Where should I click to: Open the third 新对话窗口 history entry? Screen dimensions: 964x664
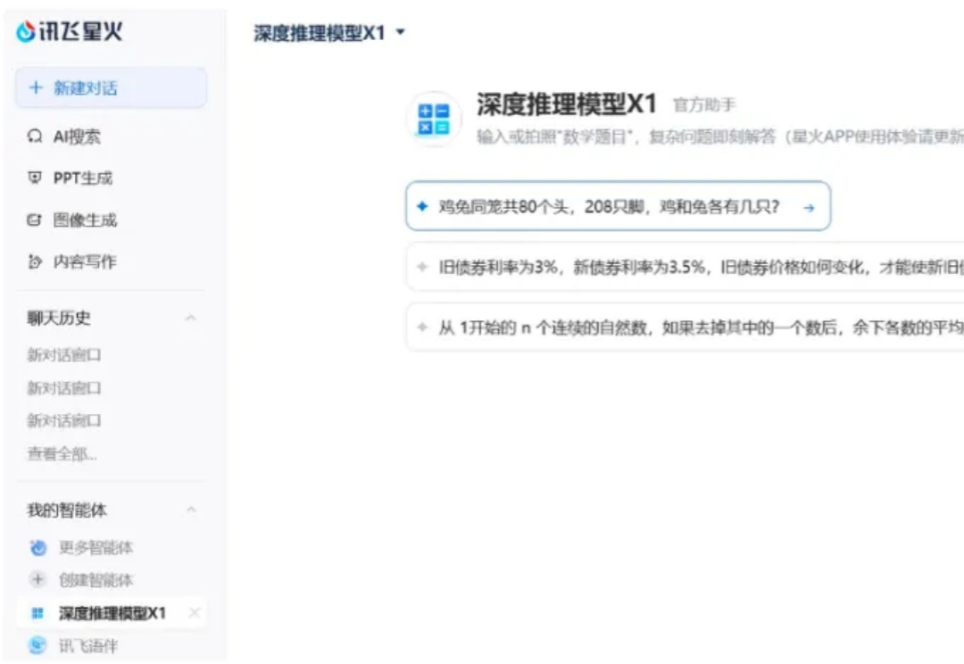[x=64, y=420]
